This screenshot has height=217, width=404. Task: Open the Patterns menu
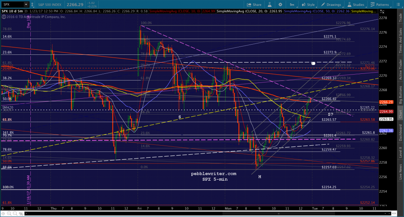380,5
